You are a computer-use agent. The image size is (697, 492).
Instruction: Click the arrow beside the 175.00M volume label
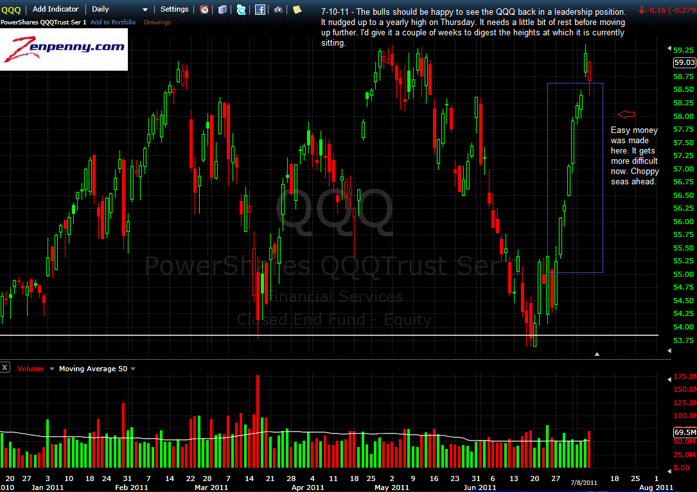(669, 379)
